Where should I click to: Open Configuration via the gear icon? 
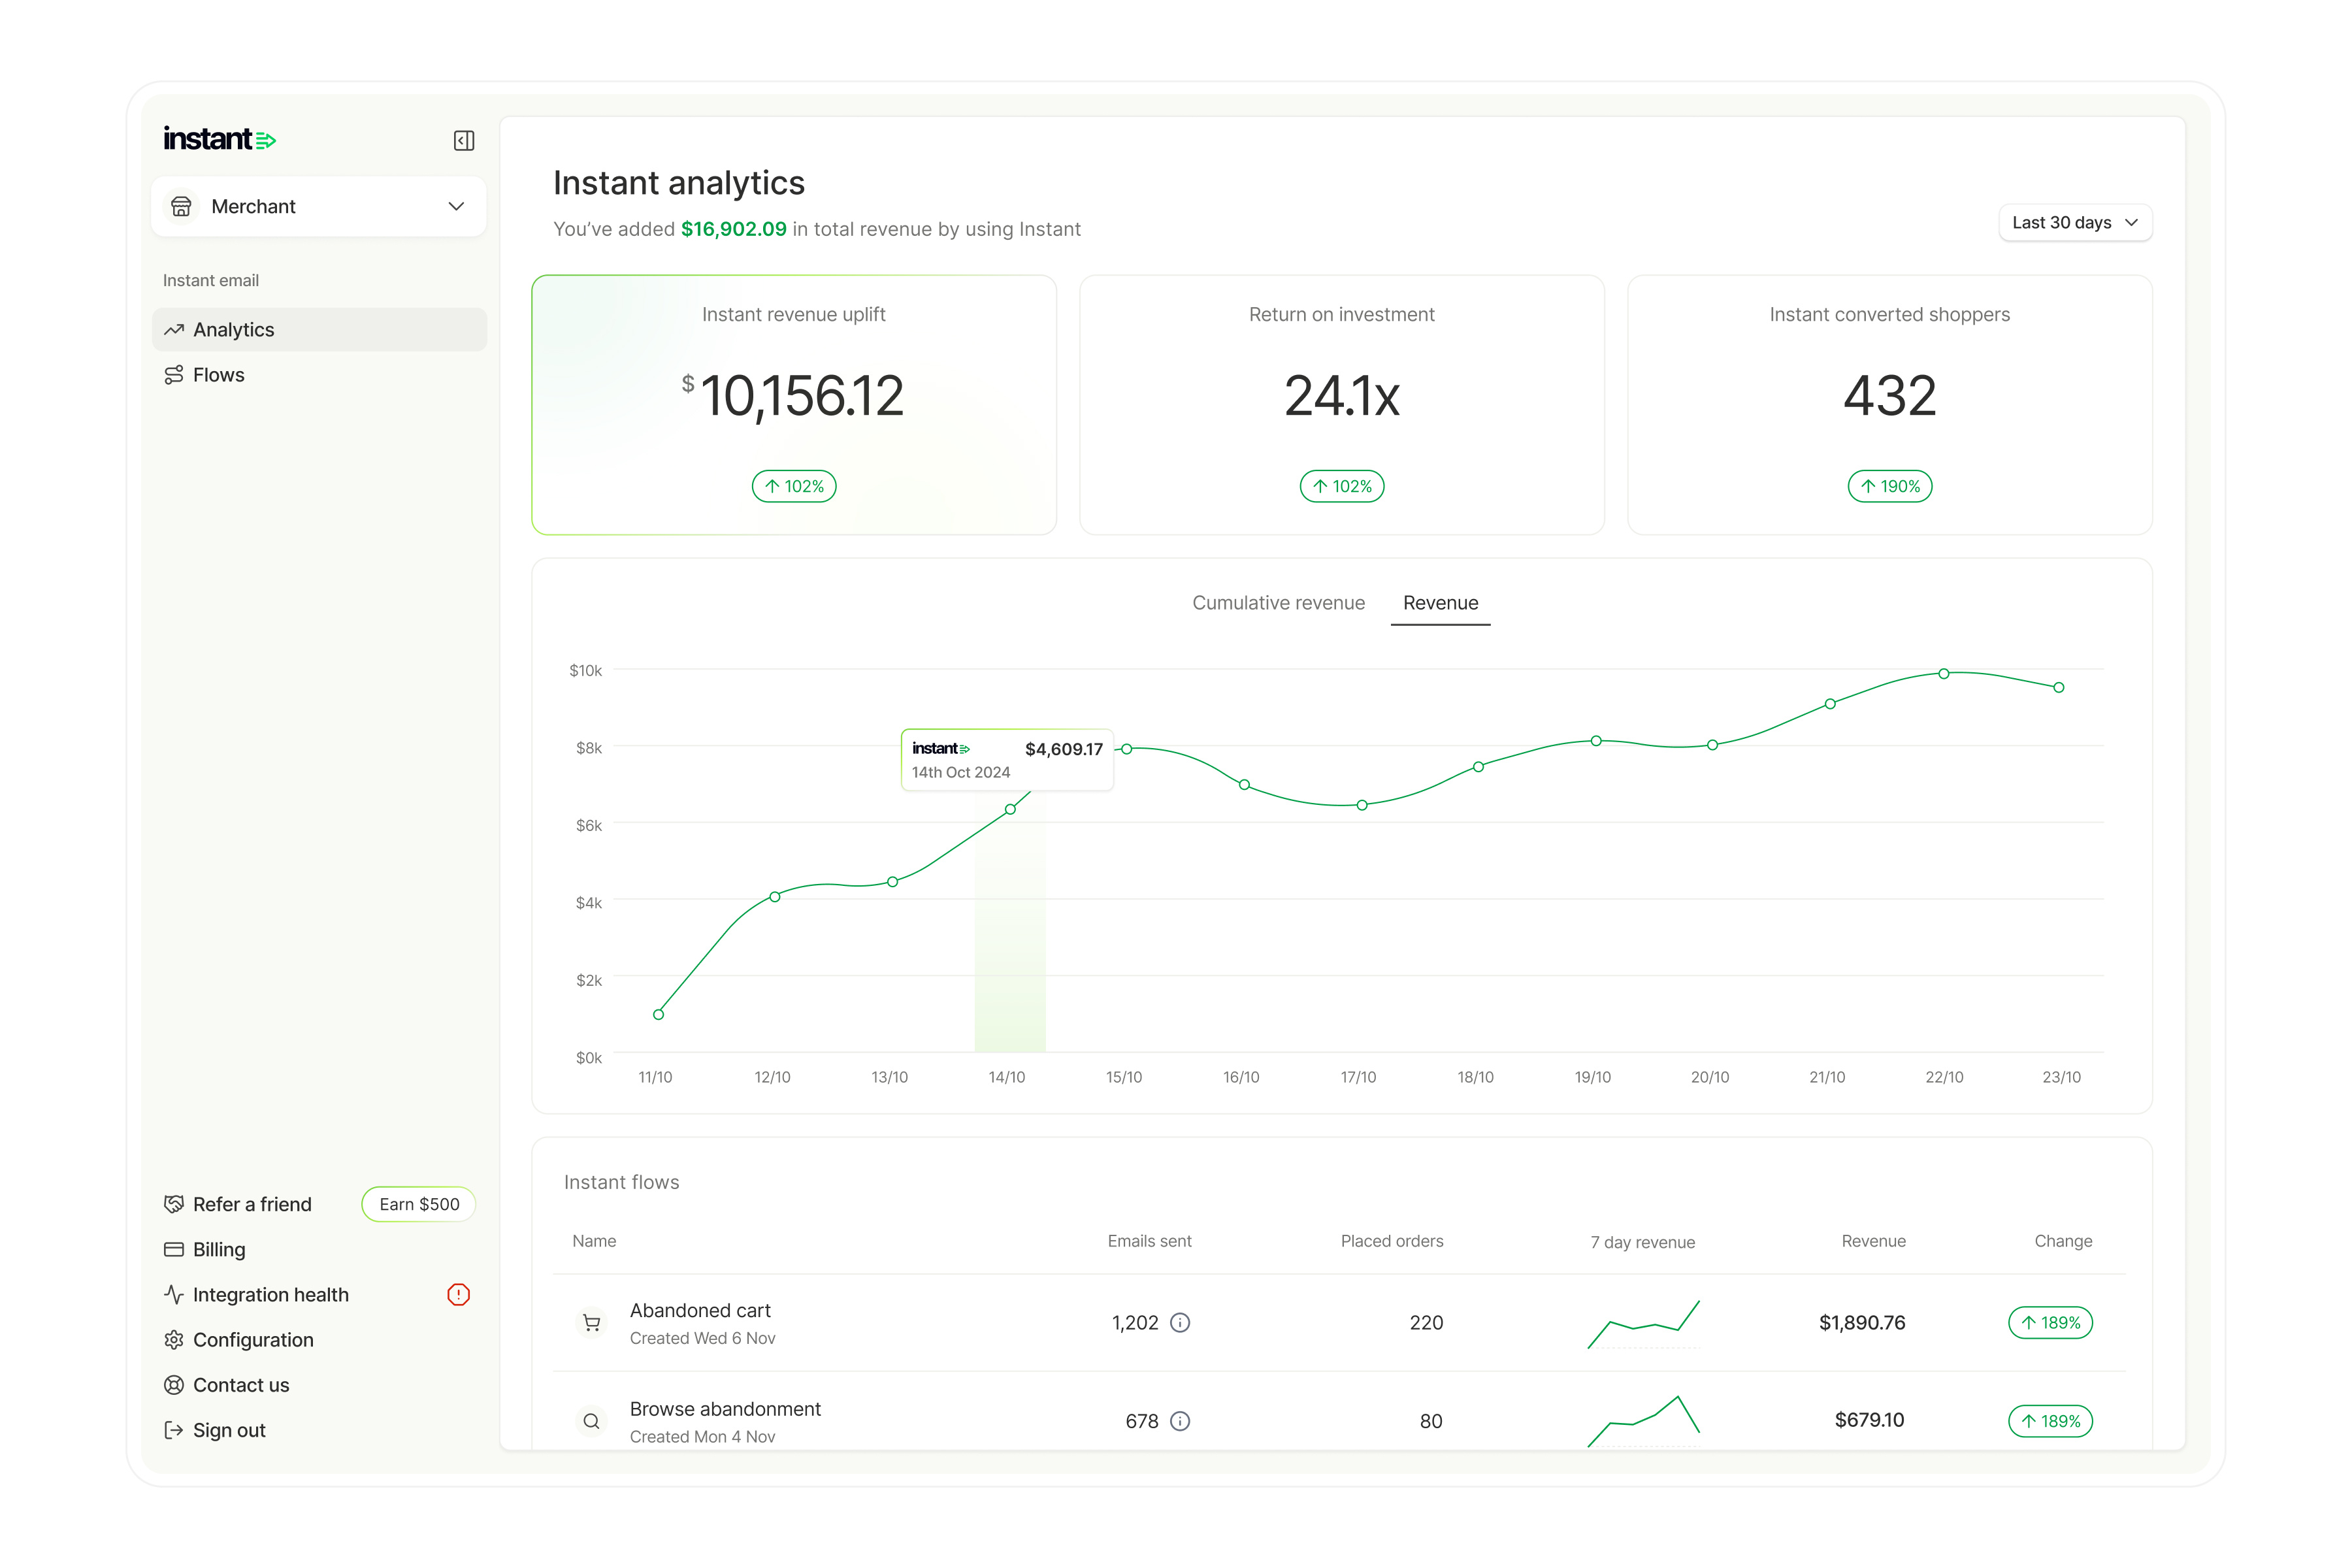(175, 1339)
